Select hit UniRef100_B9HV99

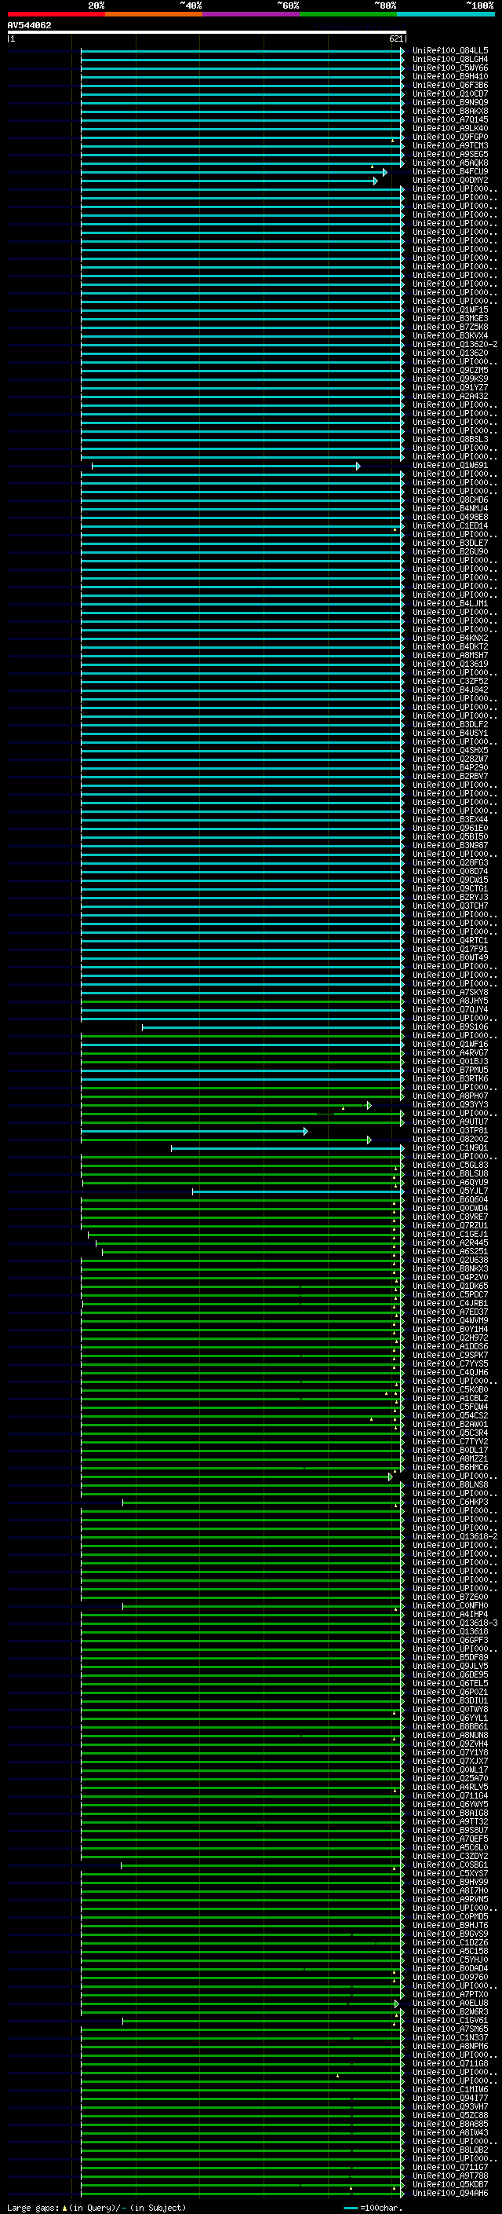pyautogui.click(x=450, y=1881)
